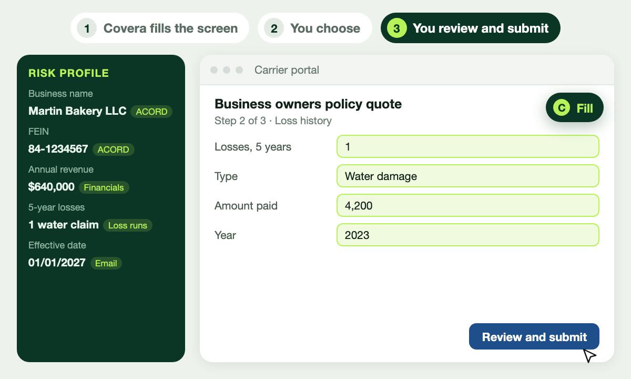The width and height of the screenshot is (631, 379).
Task: Click the effective date 01/01/2027
Action: pyautogui.click(x=57, y=263)
